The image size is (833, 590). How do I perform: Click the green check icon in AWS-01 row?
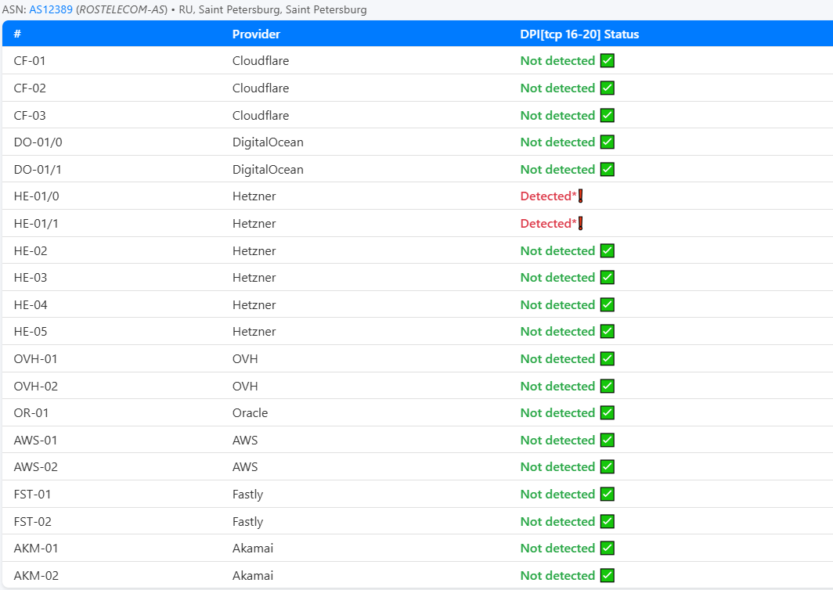(x=608, y=441)
